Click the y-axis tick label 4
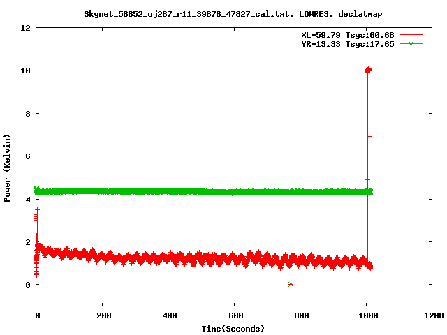 pyautogui.click(x=28, y=200)
